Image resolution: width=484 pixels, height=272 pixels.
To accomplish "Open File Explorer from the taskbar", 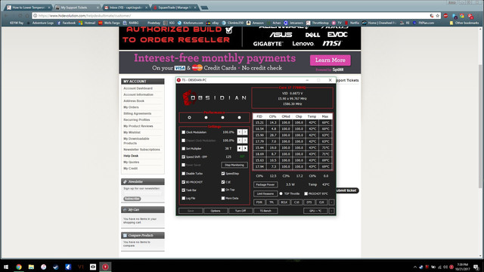I will tap(31, 267).
